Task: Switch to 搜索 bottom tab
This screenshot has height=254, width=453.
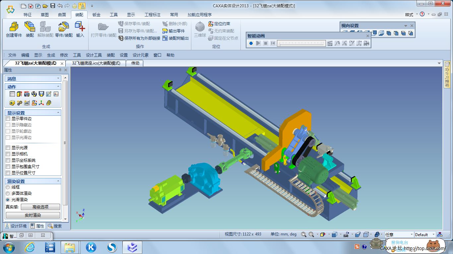Action: 55,226
